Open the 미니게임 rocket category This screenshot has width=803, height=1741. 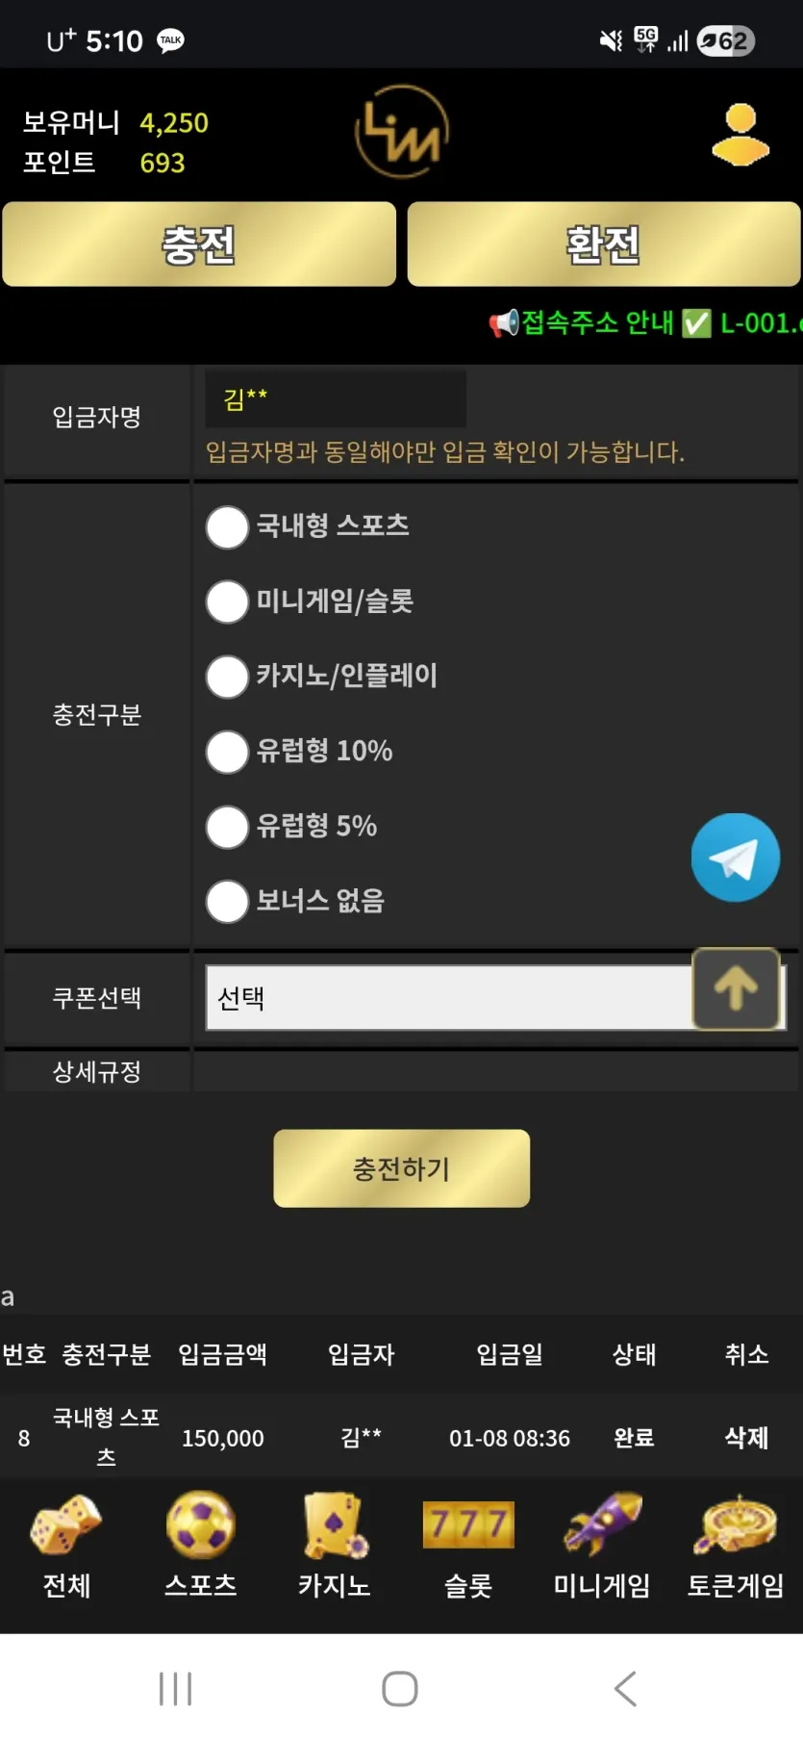tap(602, 1546)
